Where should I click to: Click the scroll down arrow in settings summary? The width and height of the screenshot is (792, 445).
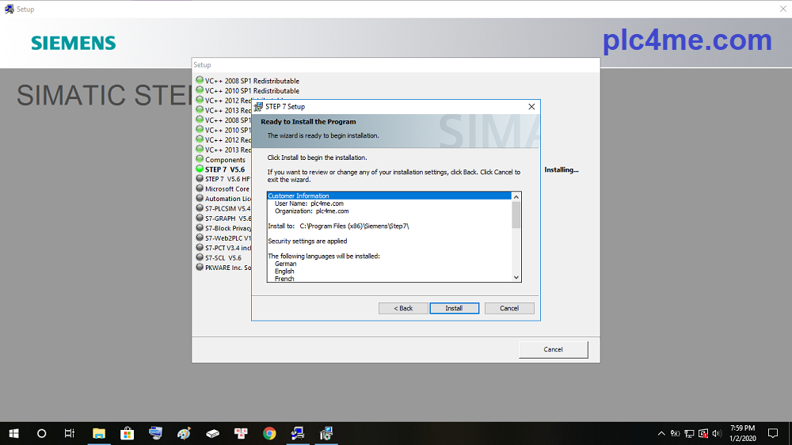click(x=516, y=277)
